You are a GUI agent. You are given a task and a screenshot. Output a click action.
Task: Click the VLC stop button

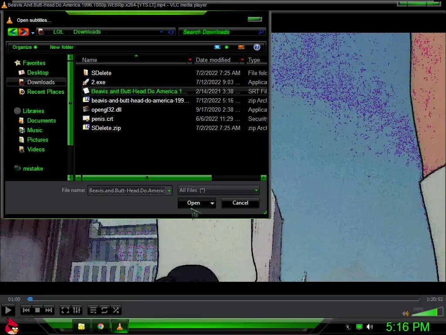tap(37, 310)
